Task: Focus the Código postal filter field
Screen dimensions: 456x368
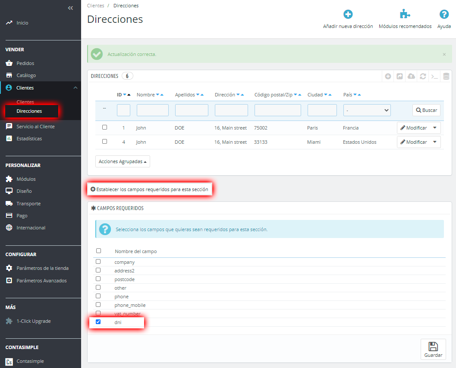Action: coord(278,110)
